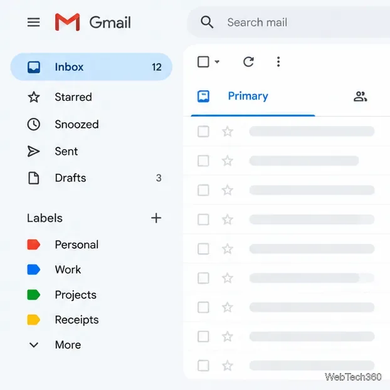Select the second email row checkbox
The image size is (390, 390).
click(203, 161)
